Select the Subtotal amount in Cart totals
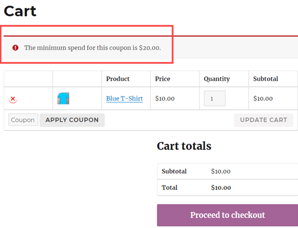This screenshot has height=228, width=298. coord(221,171)
